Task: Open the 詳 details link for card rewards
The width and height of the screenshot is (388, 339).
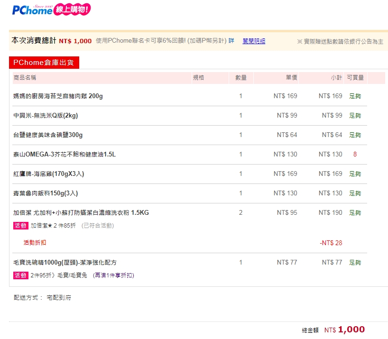Action: 231,41
